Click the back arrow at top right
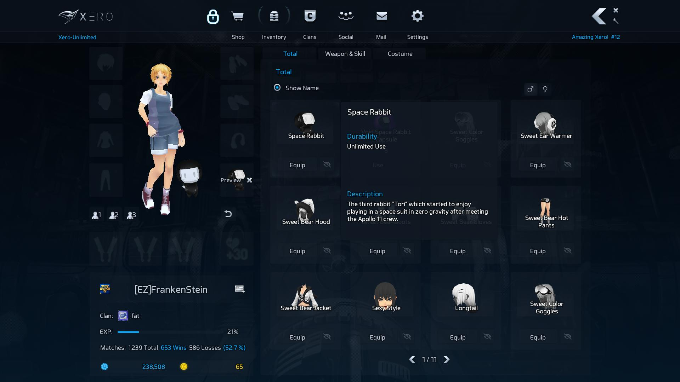Screen dimensions: 680x382 click(x=599, y=16)
